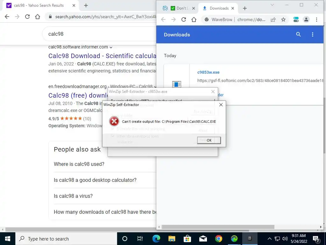
Task: Close the Downloads tab
Action: [x=233, y=8]
